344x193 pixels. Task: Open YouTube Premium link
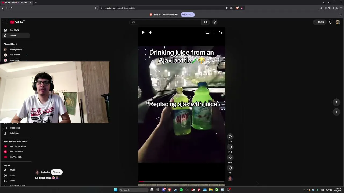[x=16, y=146]
